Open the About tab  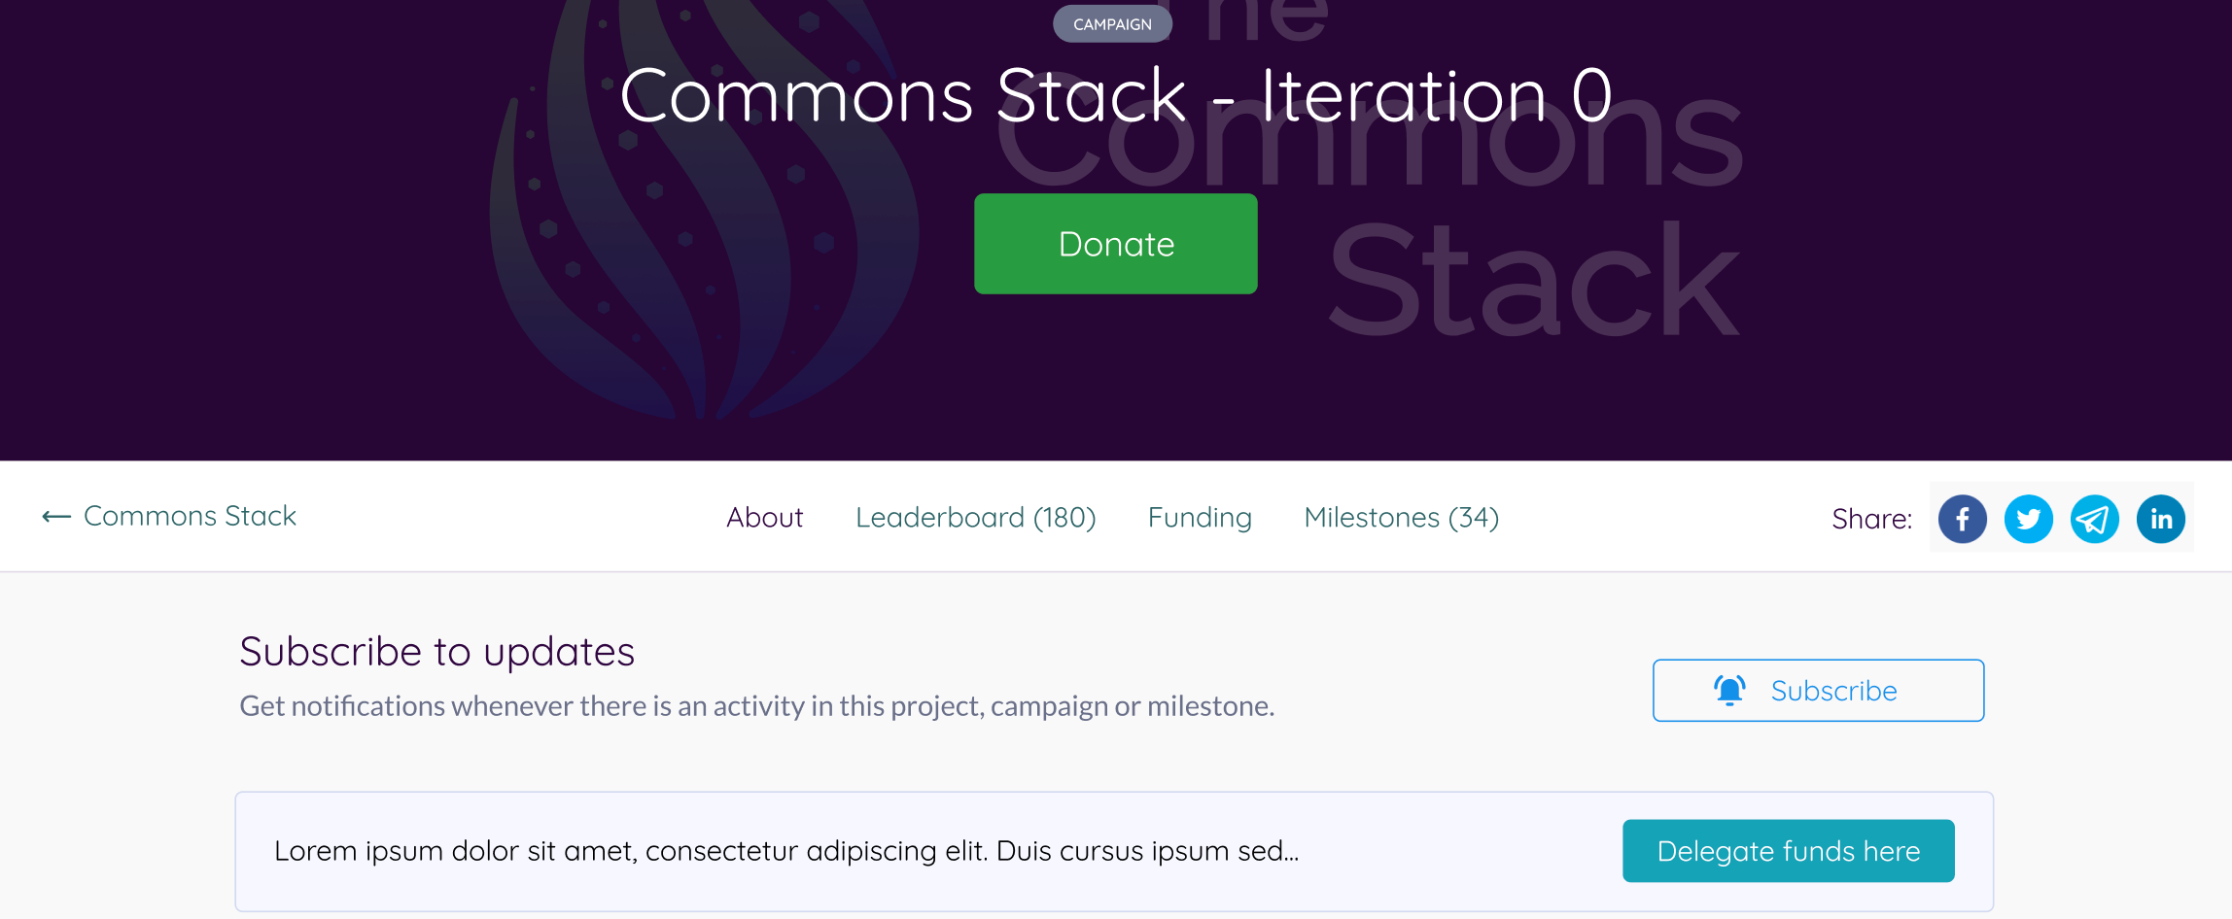[x=764, y=518]
